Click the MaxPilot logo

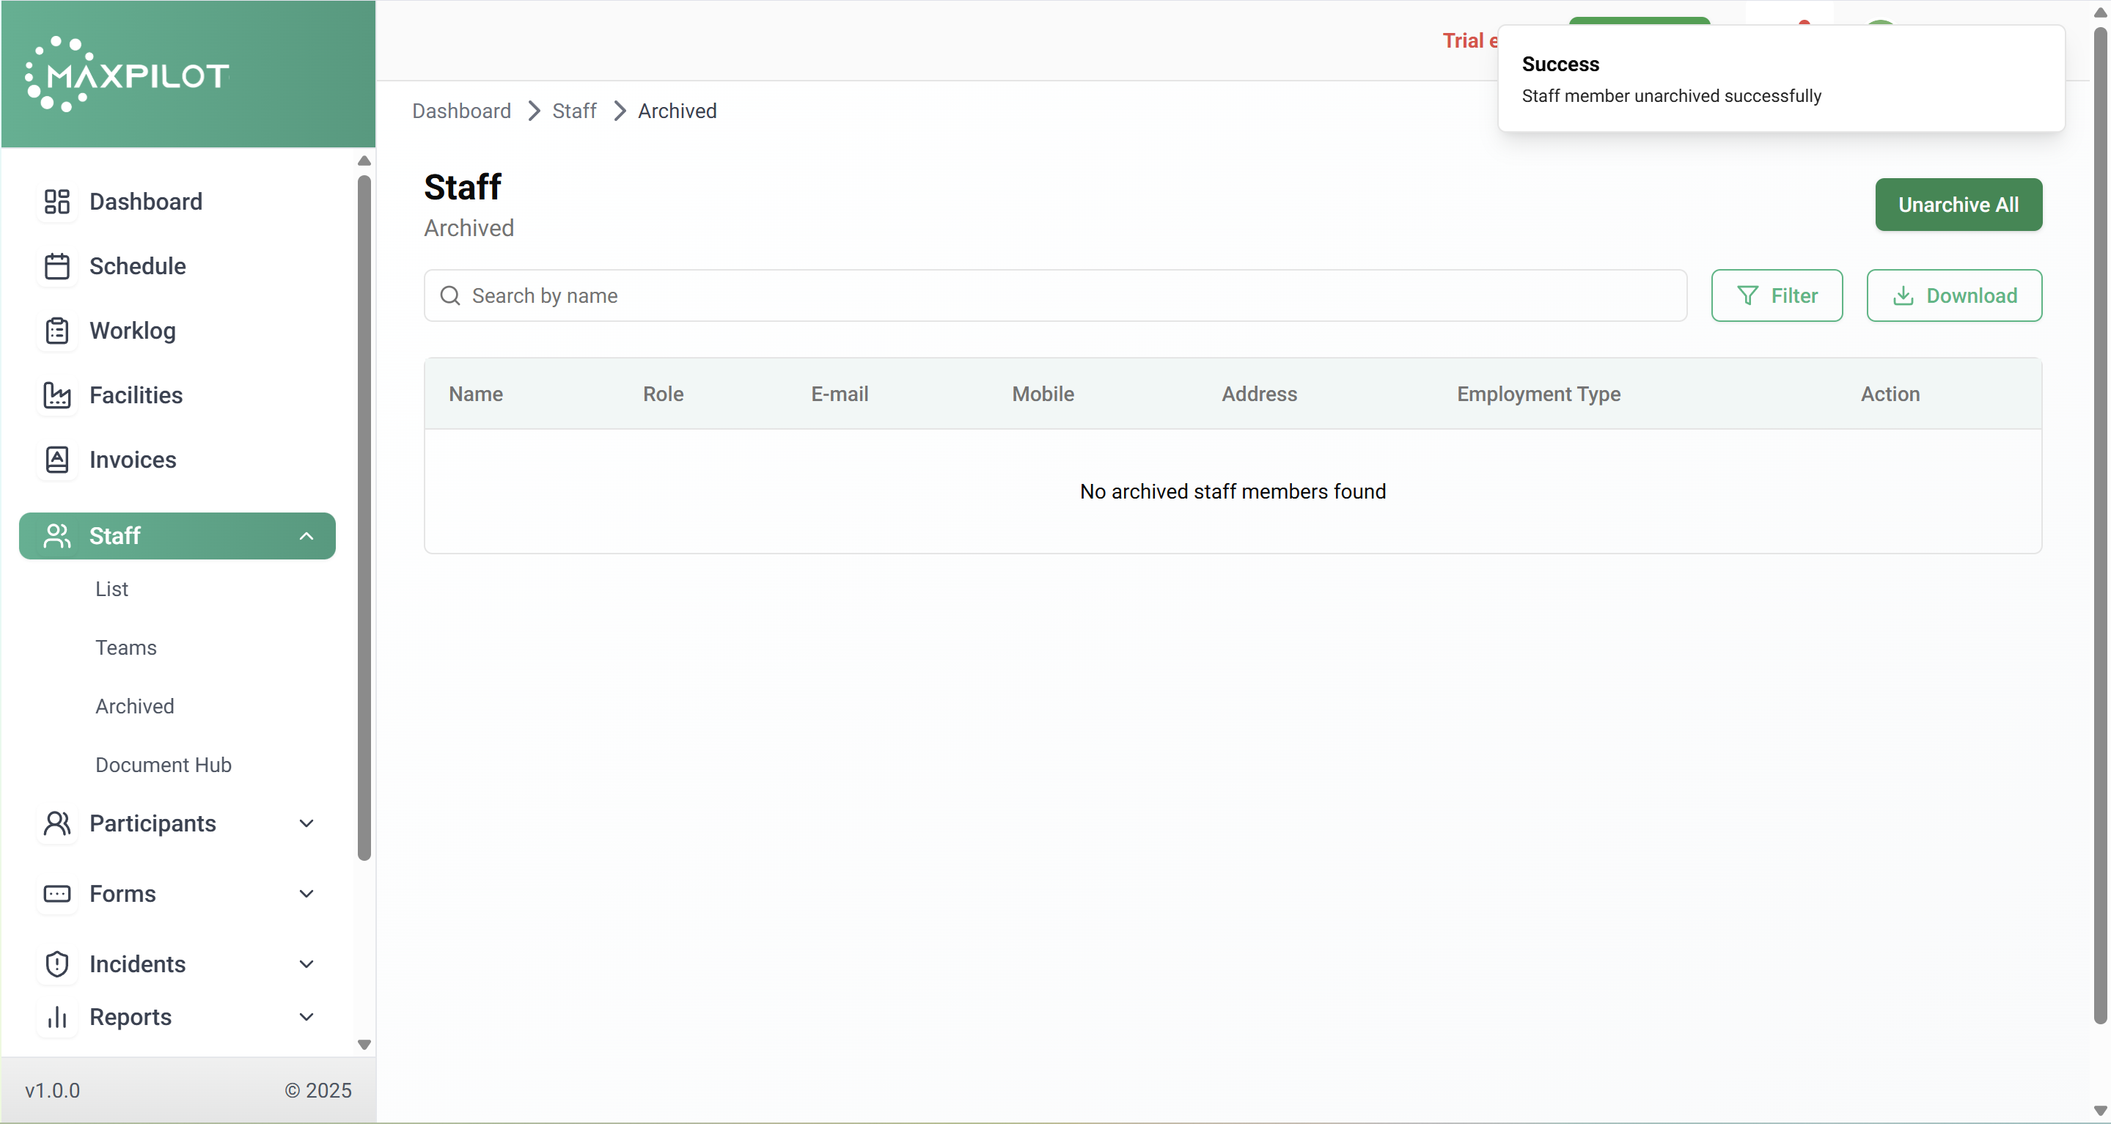[127, 75]
